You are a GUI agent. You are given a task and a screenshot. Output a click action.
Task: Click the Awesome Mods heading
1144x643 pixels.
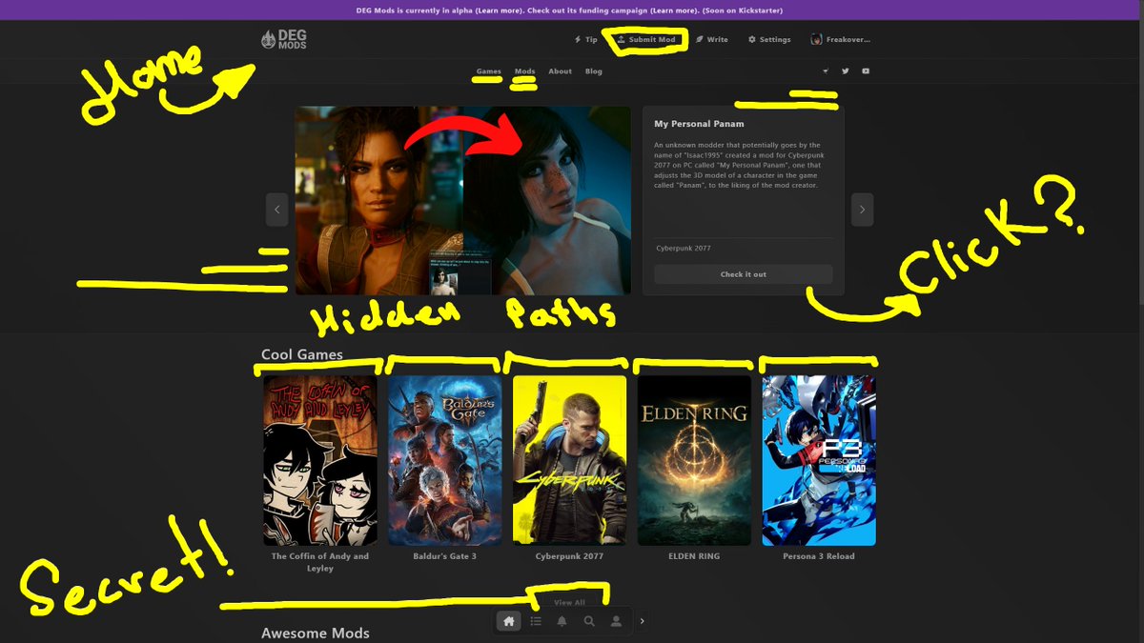click(x=316, y=633)
